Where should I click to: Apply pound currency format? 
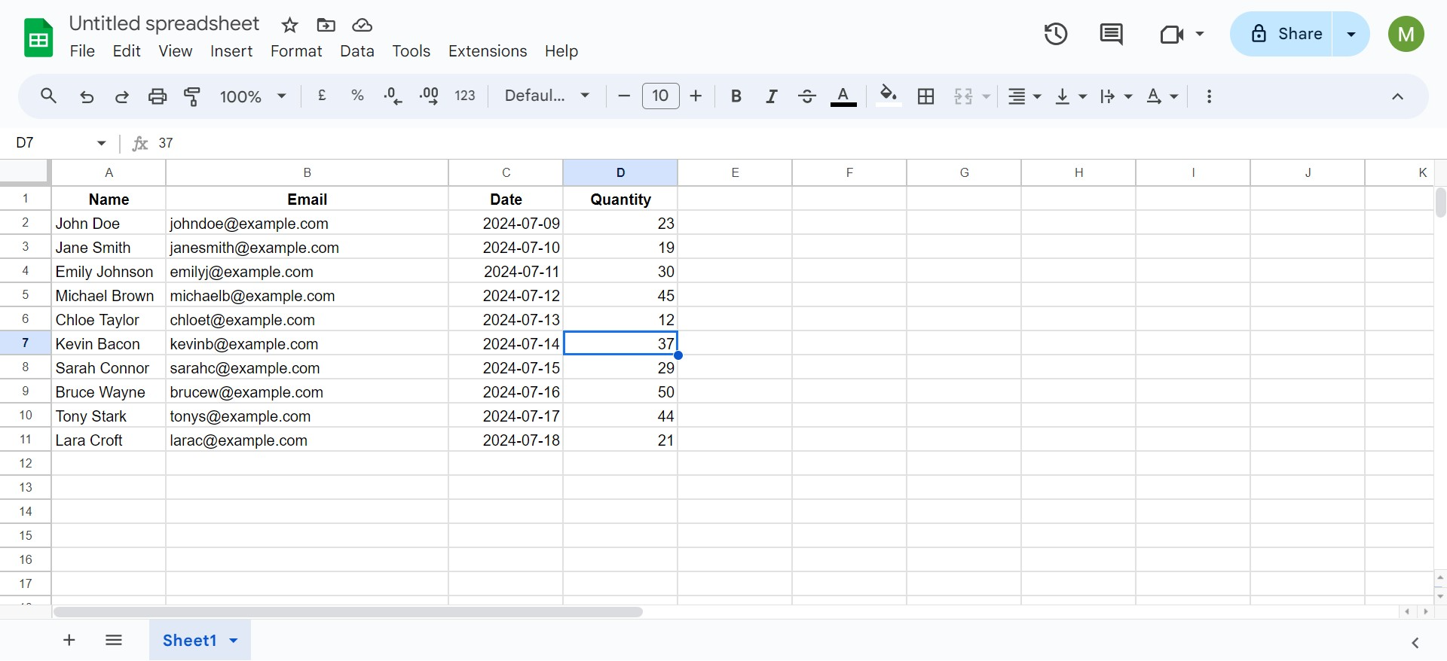click(x=322, y=96)
